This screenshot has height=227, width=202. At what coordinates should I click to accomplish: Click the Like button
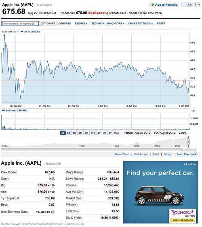click(187, 4)
